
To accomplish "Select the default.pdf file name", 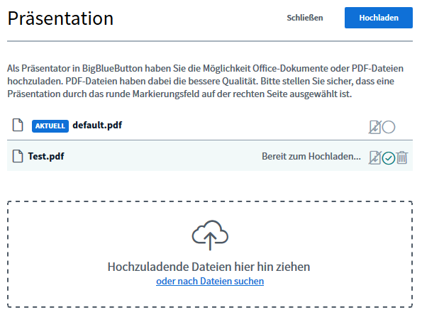I will [x=97, y=125].
